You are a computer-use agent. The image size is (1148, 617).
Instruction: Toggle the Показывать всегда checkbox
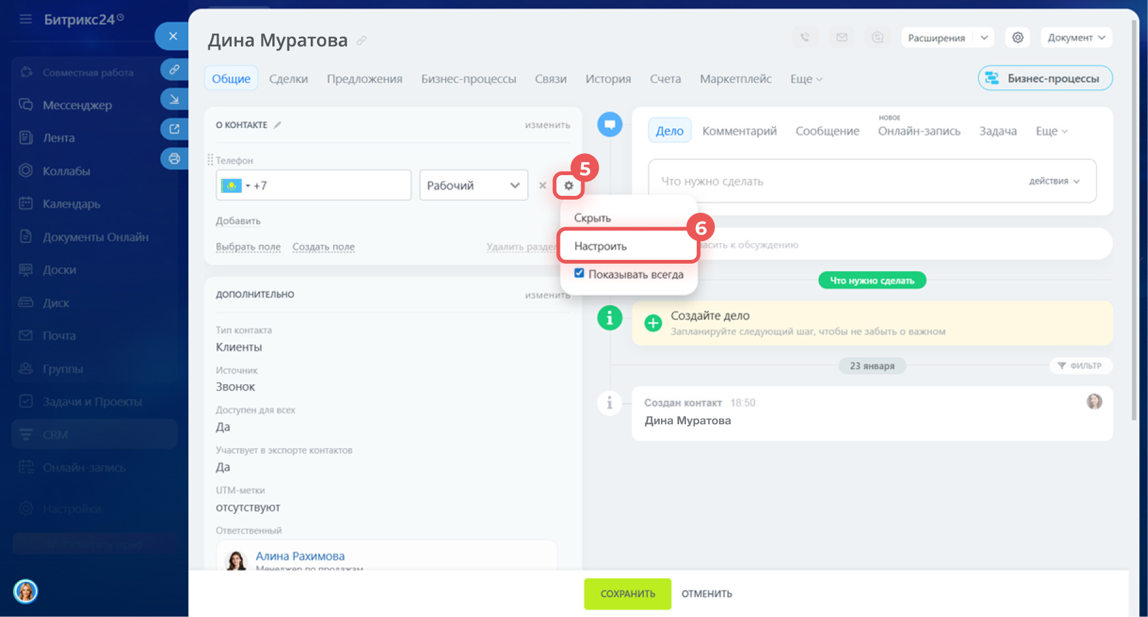point(579,274)
